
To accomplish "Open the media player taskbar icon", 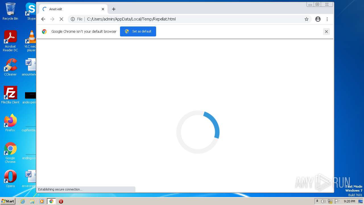I will tap(42, 201).
